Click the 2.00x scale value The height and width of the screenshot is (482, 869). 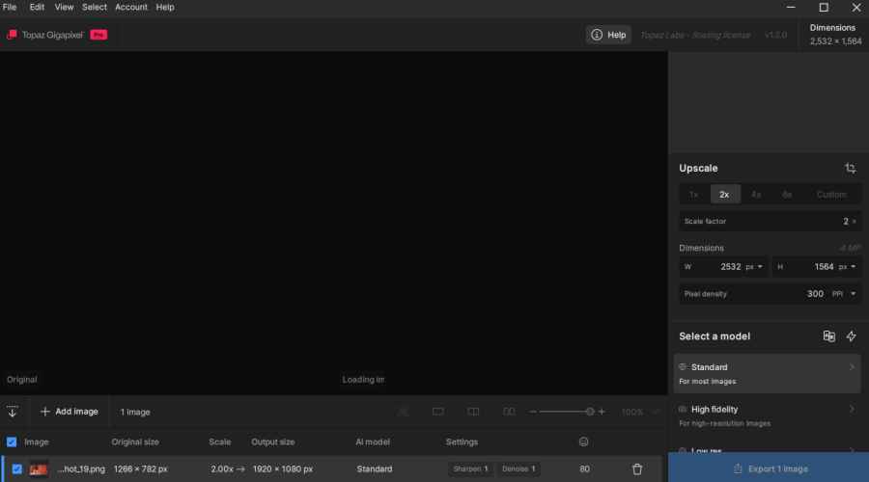click(222, 469)
